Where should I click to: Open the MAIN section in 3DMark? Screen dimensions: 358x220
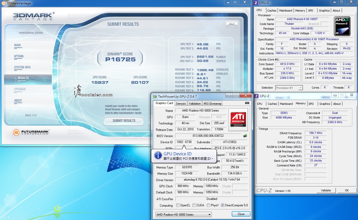point(17,45)
